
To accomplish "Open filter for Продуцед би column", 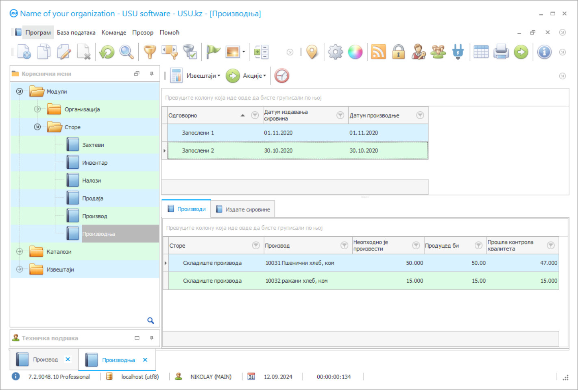I will coord(479,245).
